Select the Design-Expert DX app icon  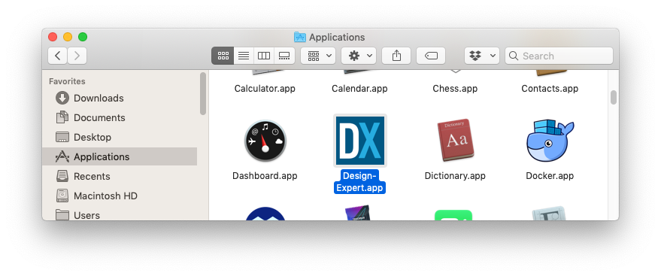pos(359,141)
